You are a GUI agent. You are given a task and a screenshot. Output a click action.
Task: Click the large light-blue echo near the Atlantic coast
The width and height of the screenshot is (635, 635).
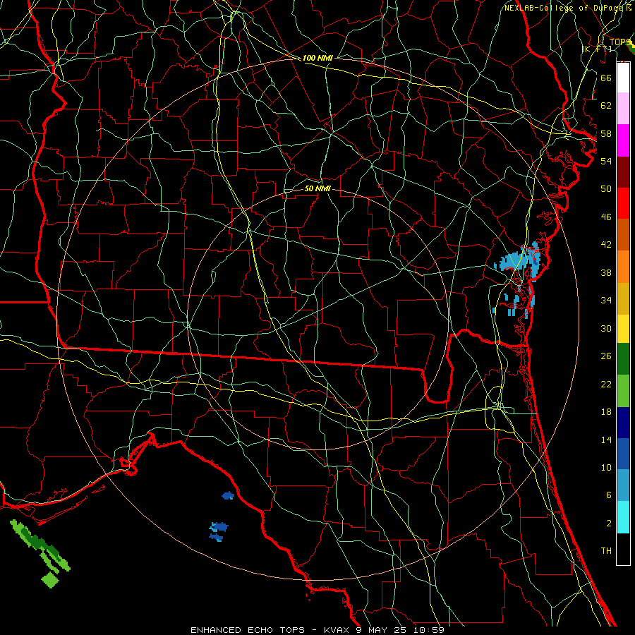pyautogui.click(x=519, y=262)
